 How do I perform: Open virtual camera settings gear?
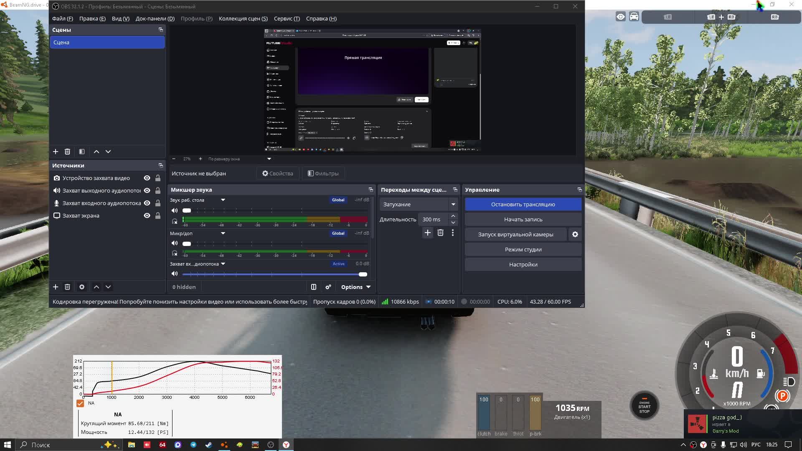tap(575, 234)
